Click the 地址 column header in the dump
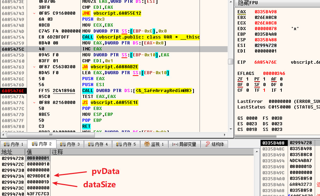320x196 pixels. pos(12,152)
